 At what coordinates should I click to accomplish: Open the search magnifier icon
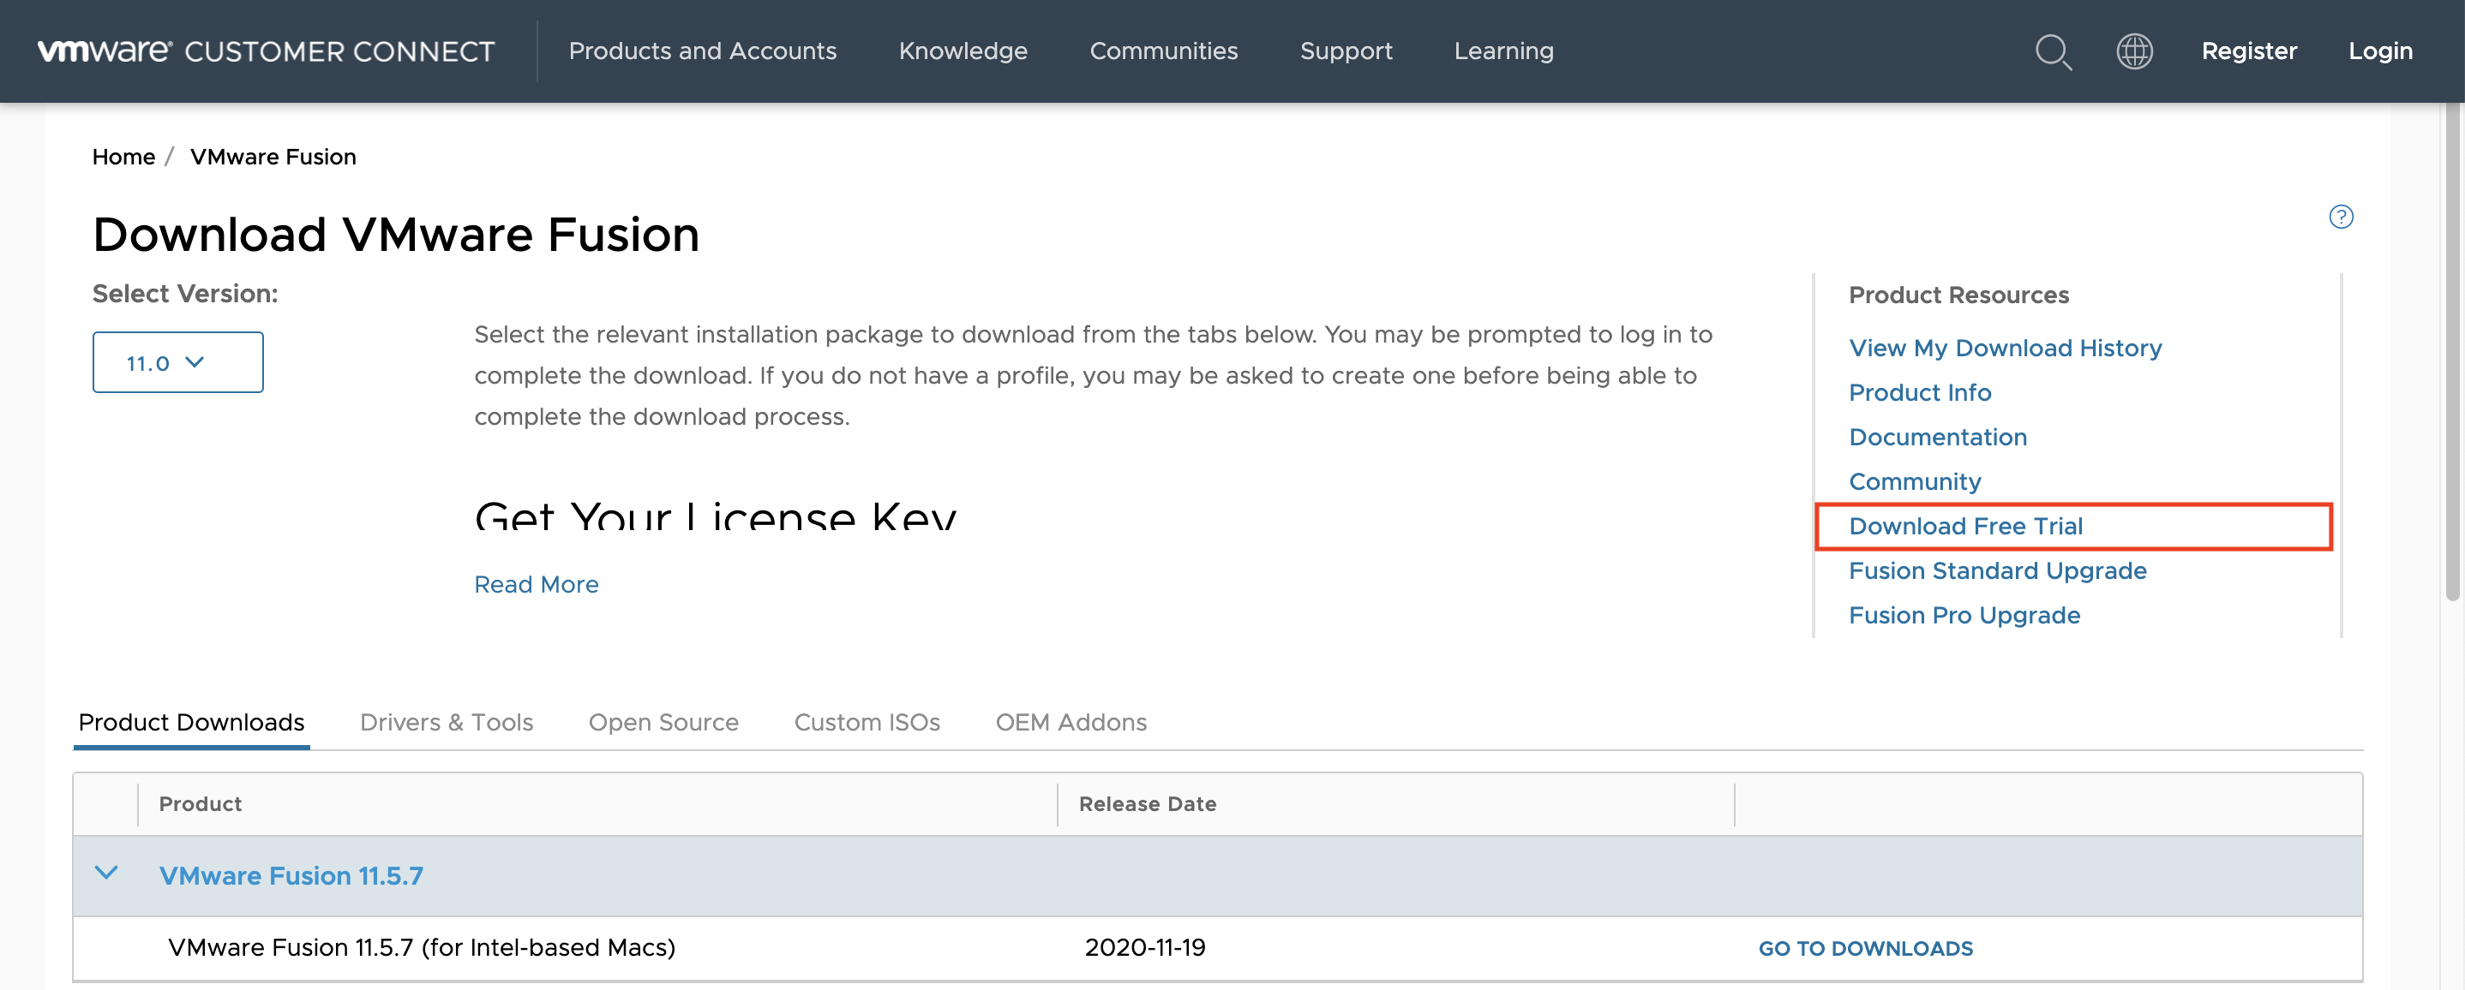coord(2053,51)
